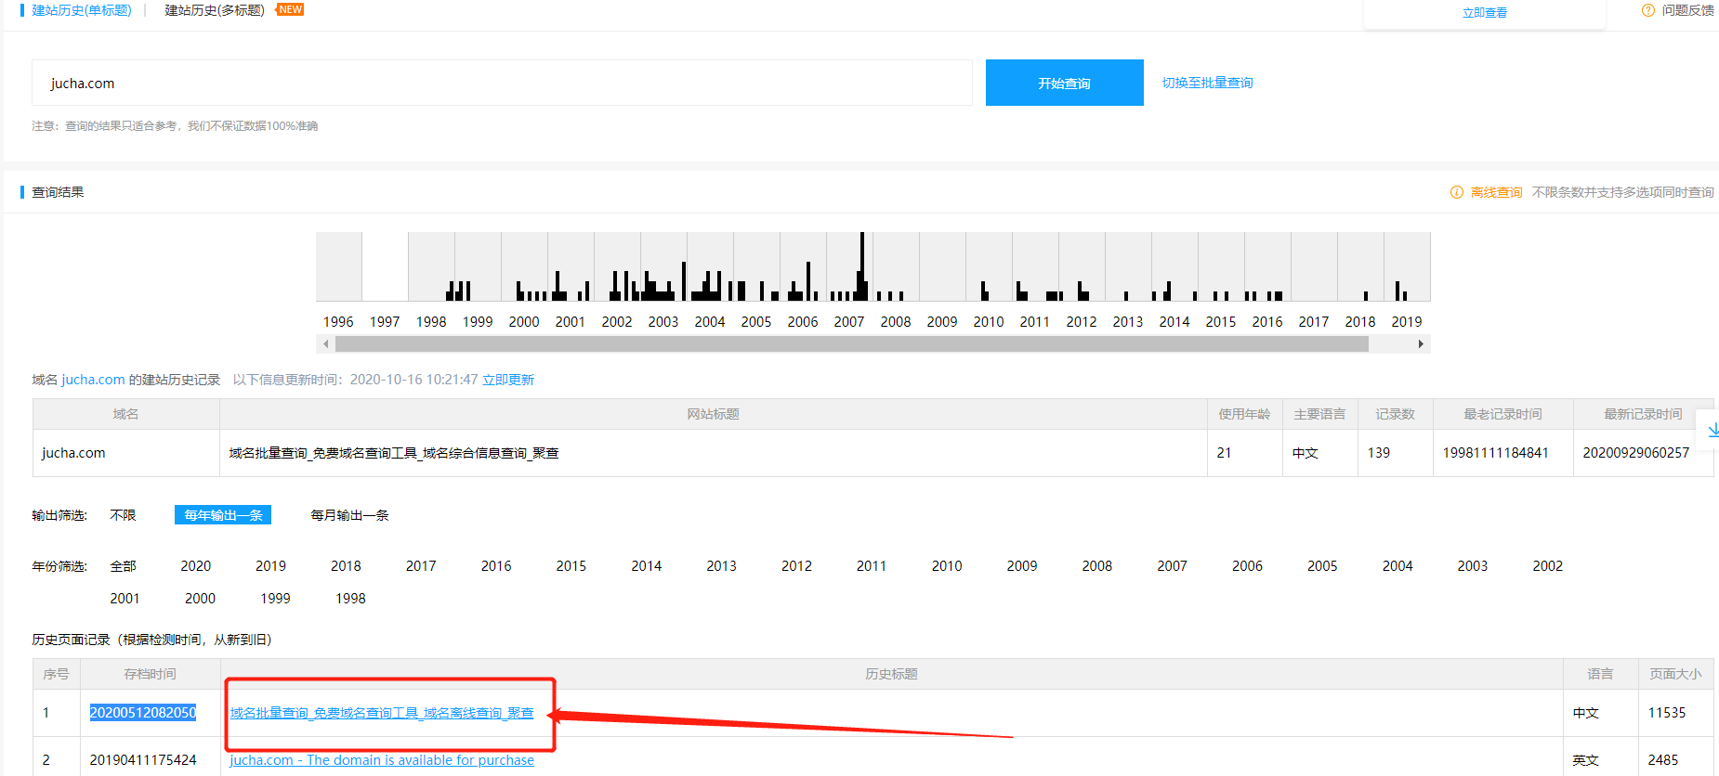The width and height of the screenshot is (1719, 776).
Task: Click the question mark icon beside 问题反馈
Action: click(x=1648, y=10)
